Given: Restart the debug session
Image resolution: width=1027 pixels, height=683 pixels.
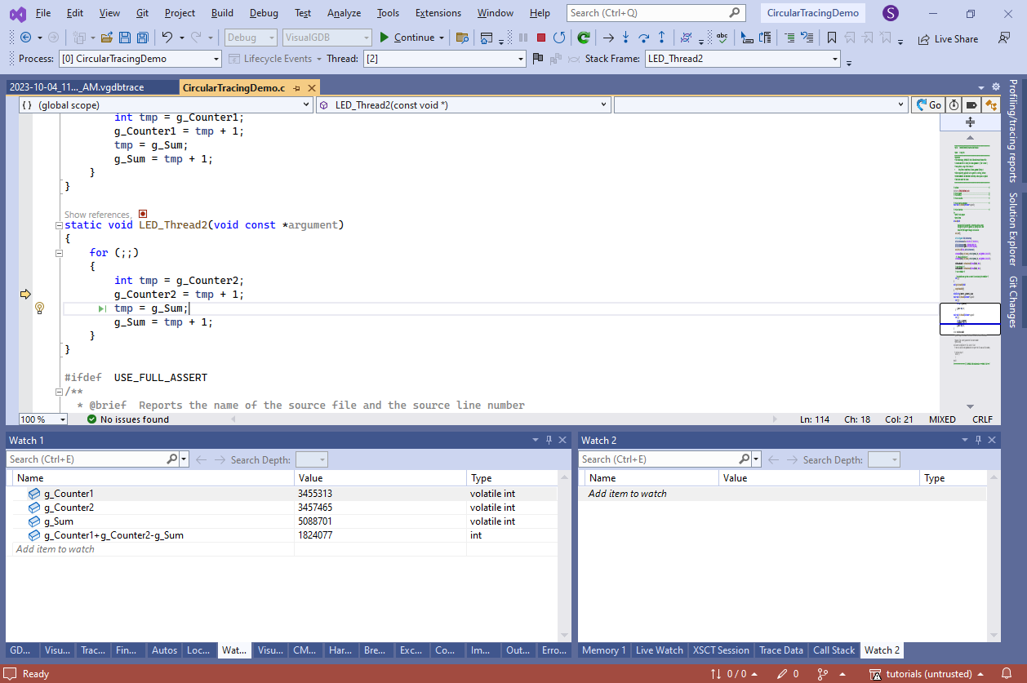Looking at the screenshot, I should tap(559, 38).
